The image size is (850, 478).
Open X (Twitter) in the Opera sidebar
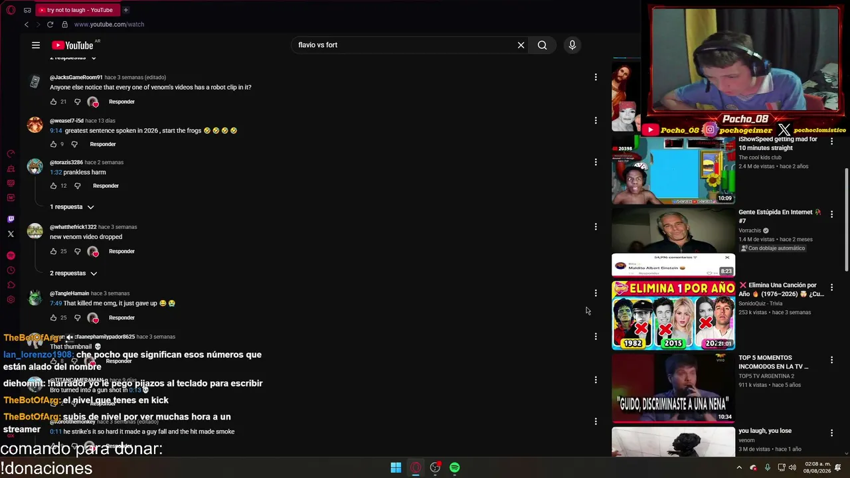tap(11, 234)
